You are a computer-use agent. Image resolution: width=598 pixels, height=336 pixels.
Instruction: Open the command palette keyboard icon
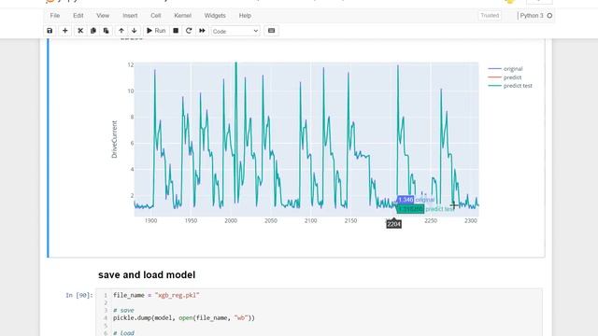click(272, 31)
